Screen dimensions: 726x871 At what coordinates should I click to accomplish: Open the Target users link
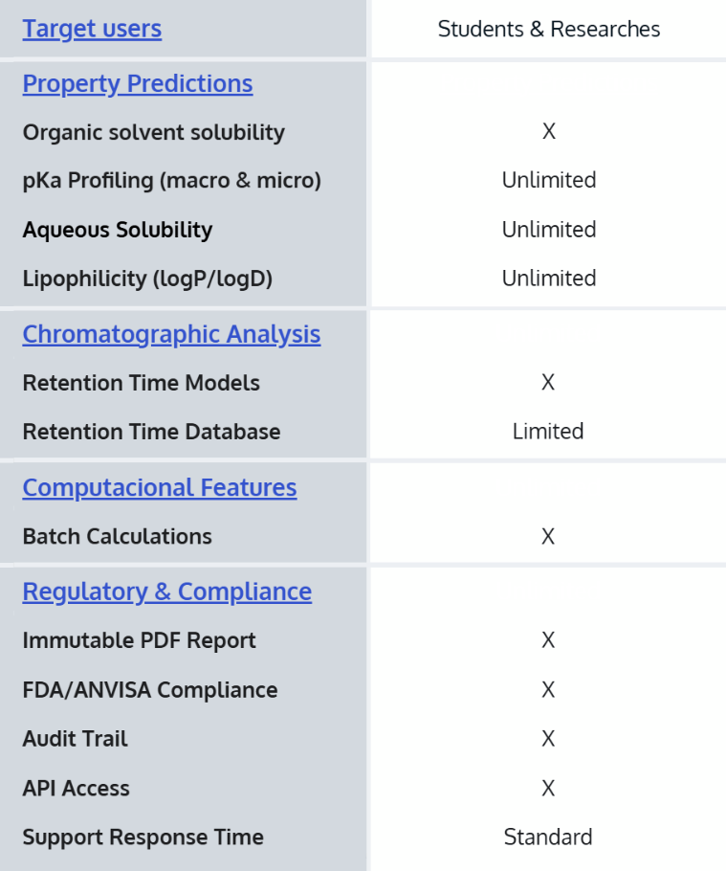(92, 29)
